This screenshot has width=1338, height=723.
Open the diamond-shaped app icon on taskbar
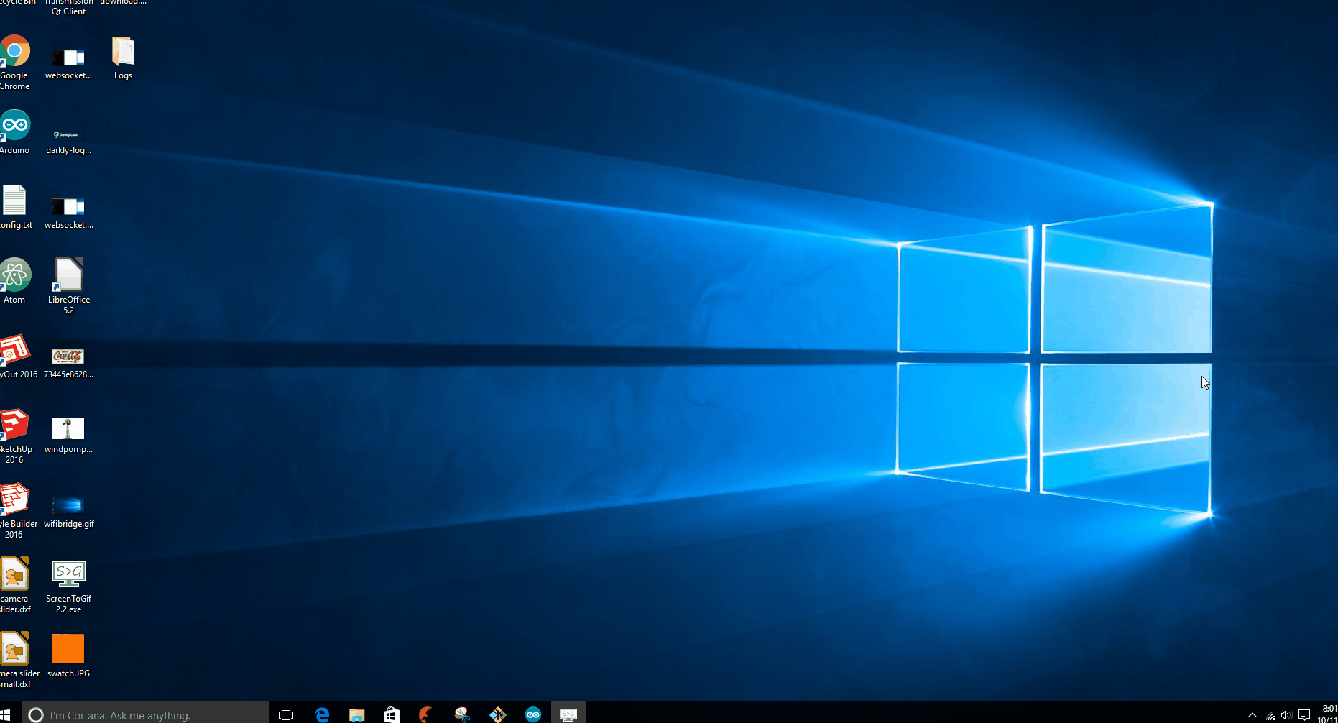coord(497,714)
